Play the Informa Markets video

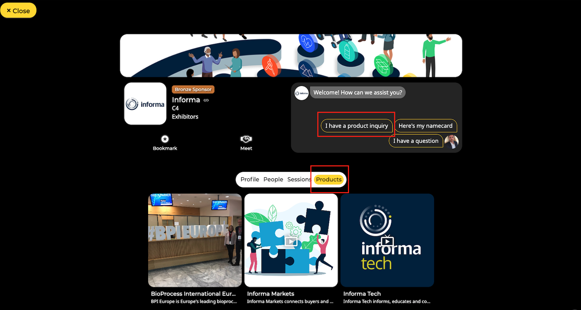click(291, 241)
